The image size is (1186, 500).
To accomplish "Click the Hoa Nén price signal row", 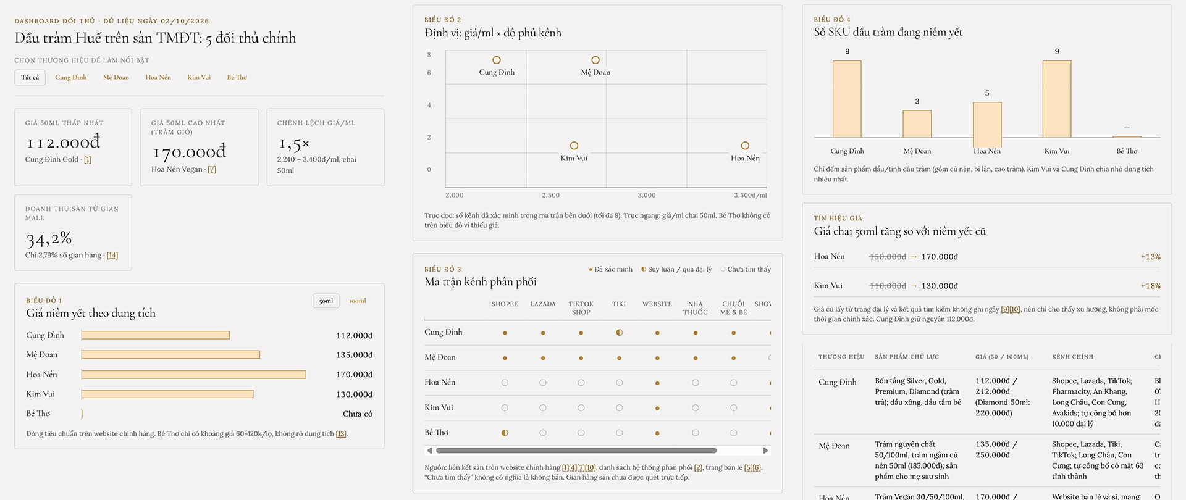I will [987, 257].
